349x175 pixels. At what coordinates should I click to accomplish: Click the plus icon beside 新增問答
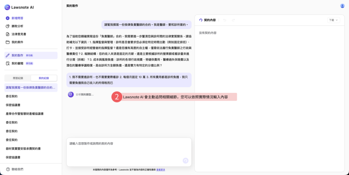7,18
